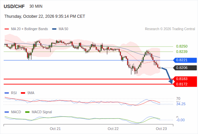Click the MA 50 blue legend swatch
The image size is (198, 134).
click(x=54, y=29)
